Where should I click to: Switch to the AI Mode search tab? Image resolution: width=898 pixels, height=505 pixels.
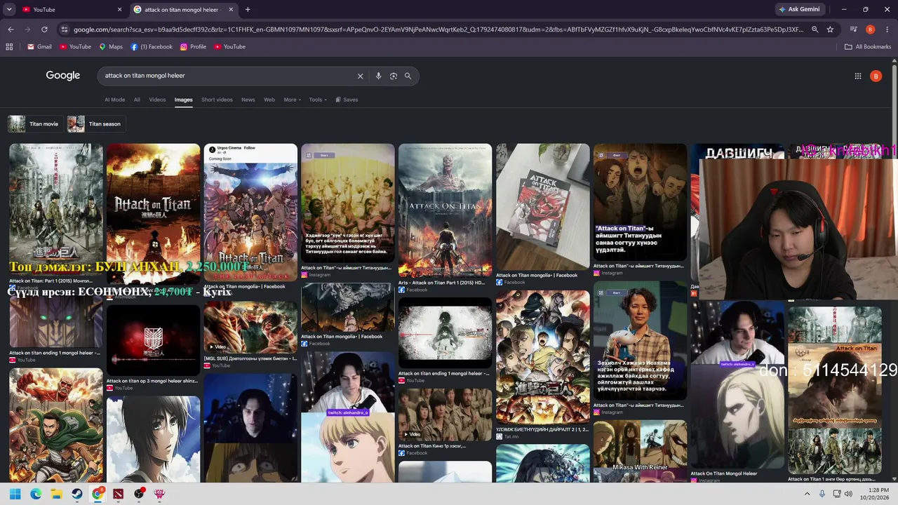click(x=114, y=100)
